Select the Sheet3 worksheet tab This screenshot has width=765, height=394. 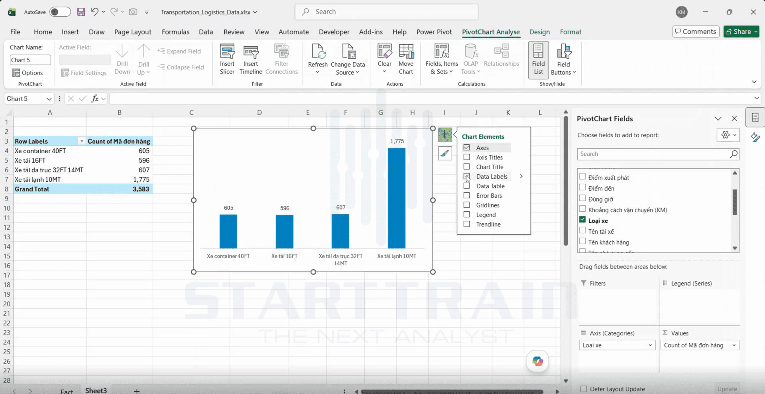96,390
